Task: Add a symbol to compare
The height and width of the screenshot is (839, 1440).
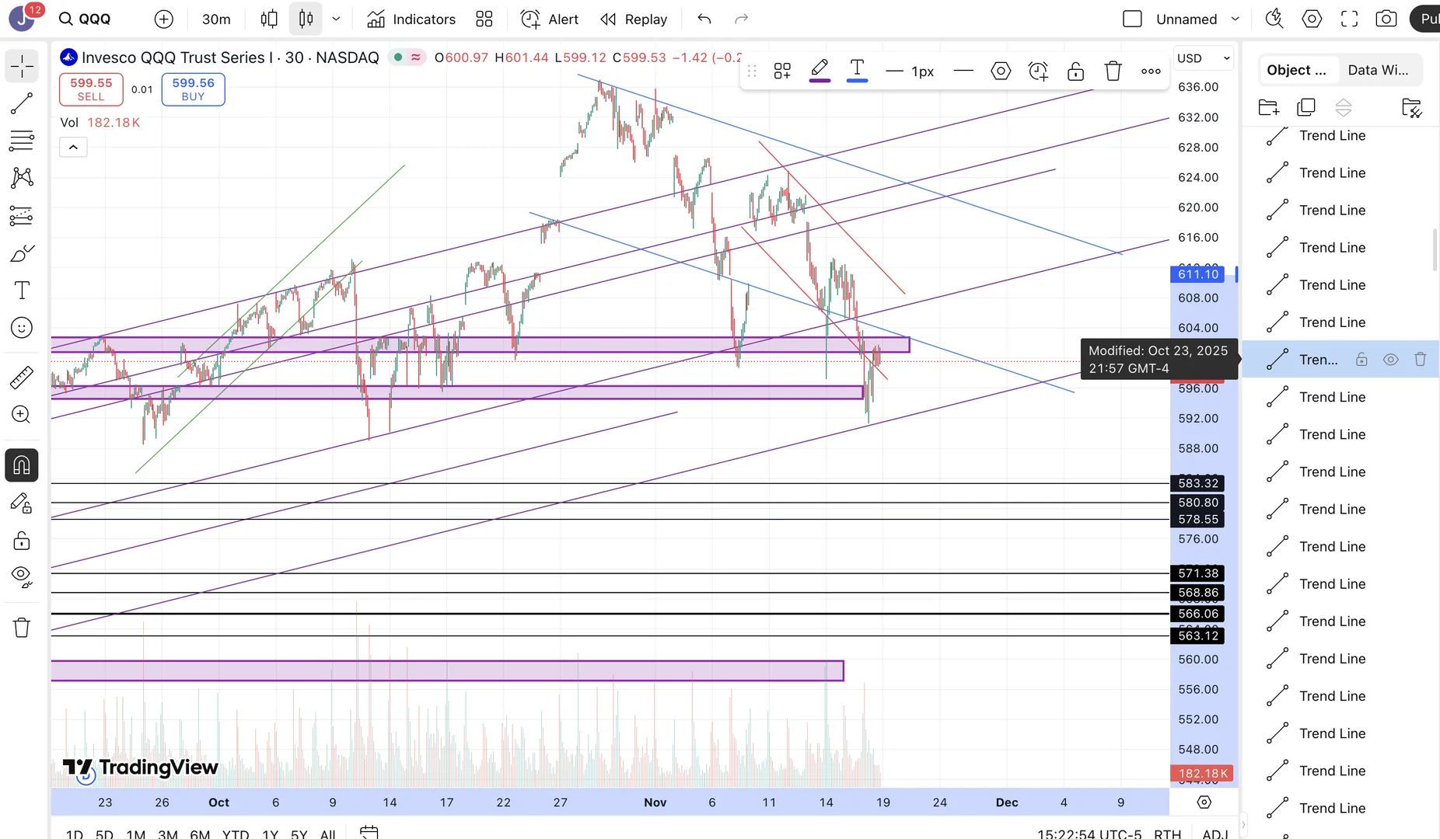Action: point(163,19)
